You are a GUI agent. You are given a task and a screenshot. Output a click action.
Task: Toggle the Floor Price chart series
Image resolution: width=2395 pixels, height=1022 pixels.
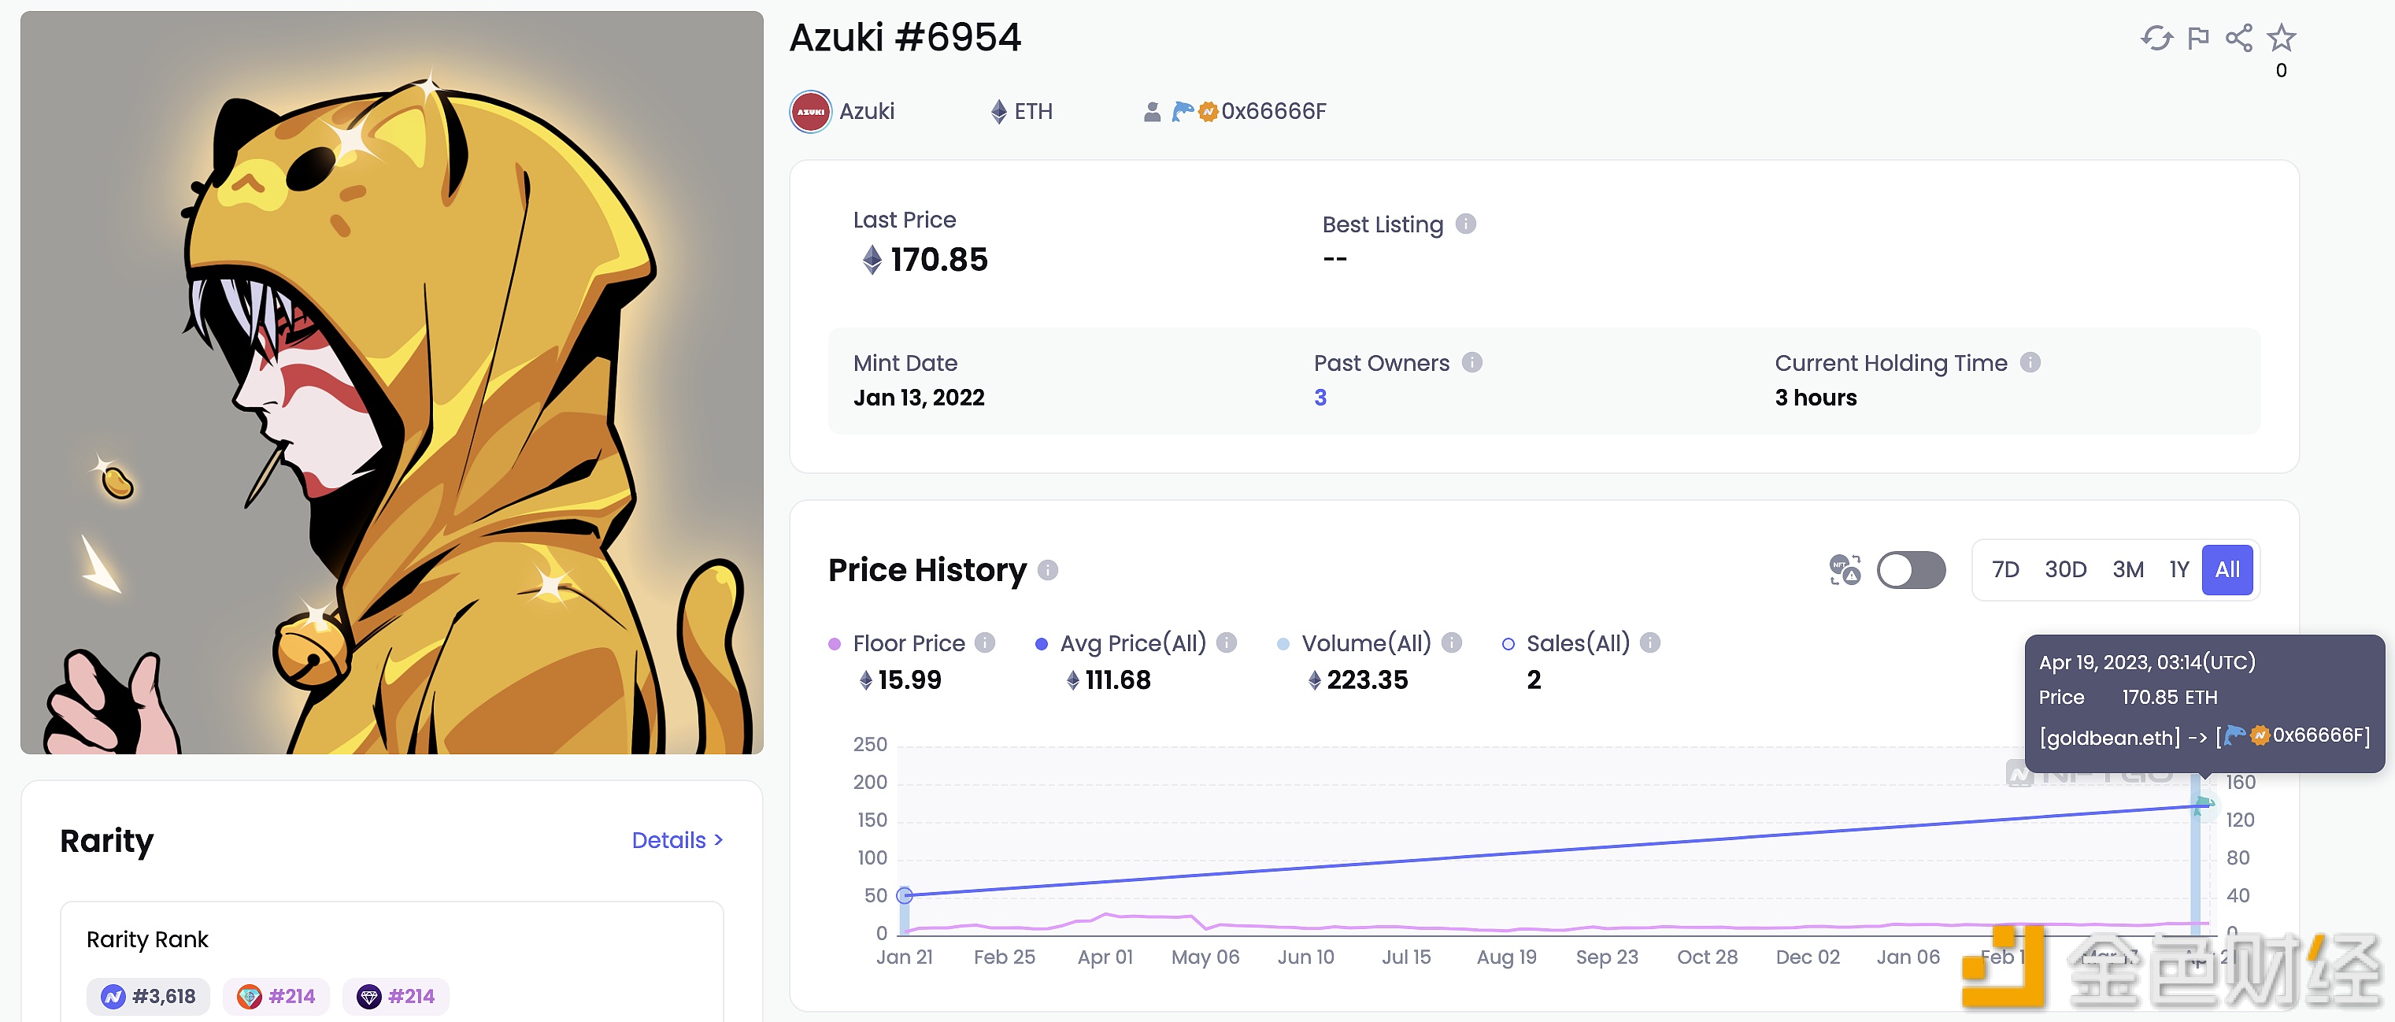pos(908,643)
